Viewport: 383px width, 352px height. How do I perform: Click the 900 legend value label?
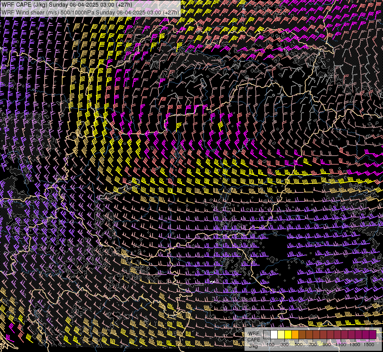327,345
